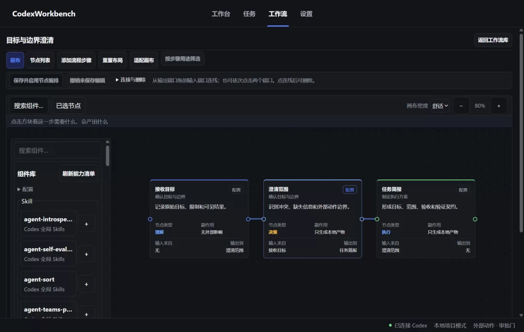Zoom out the canvas with minus button
Screen dimensions: 524x332
click(461, 106)
